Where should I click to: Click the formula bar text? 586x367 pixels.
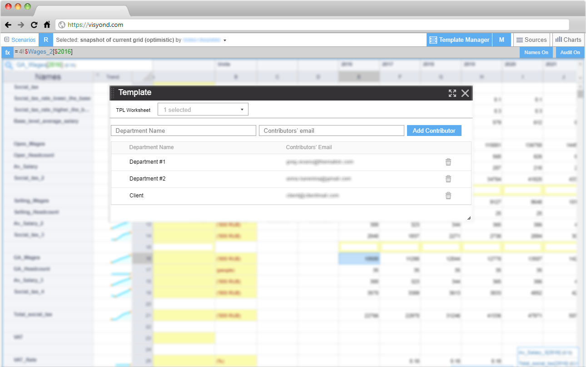(44, 52)
